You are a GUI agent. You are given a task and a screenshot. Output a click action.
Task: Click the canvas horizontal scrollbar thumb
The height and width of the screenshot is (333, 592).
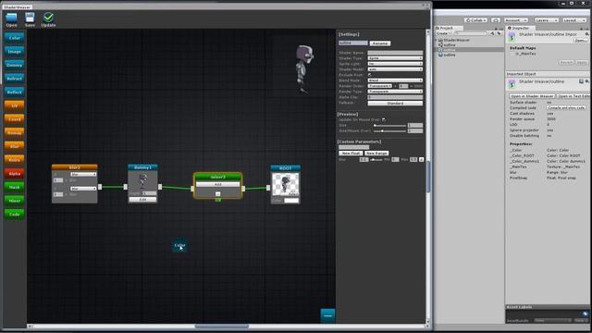click(x=222, y=327)
